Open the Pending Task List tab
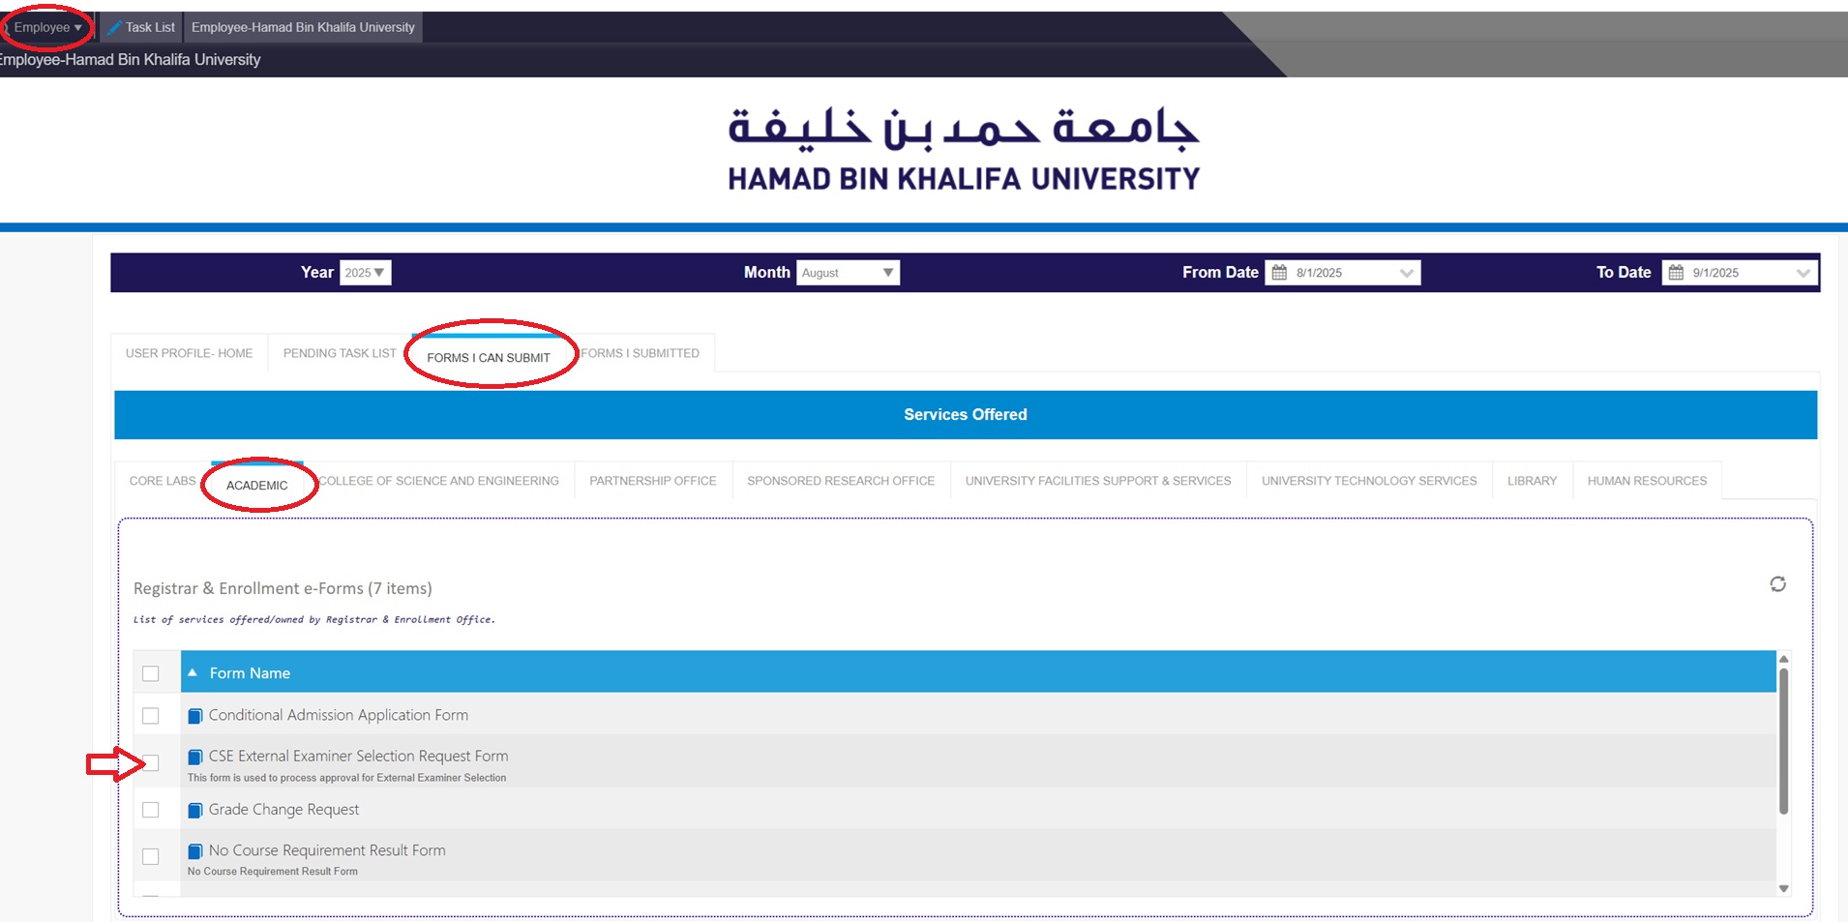Viewport: 1848px width, 922px height. [x=340, y=353]
